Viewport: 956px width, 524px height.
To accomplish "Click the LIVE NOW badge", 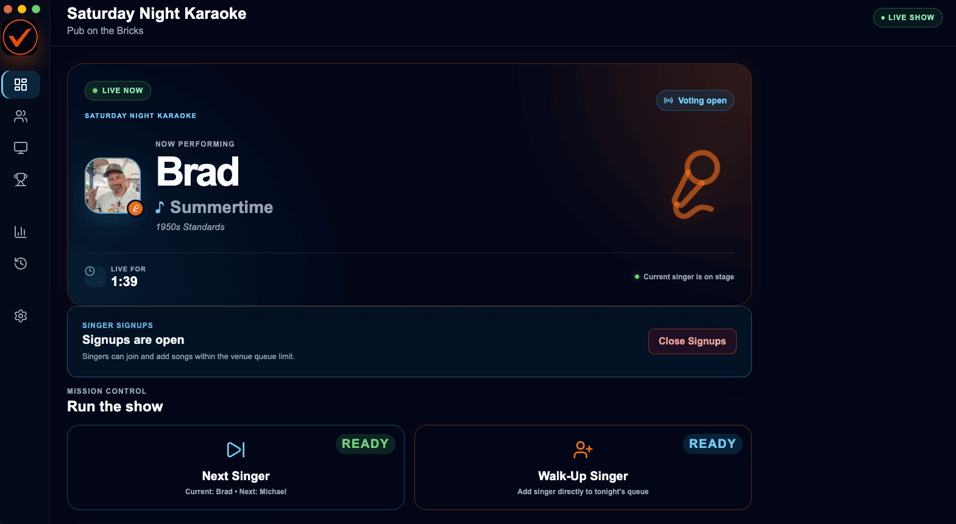I will tap(118, 91).
